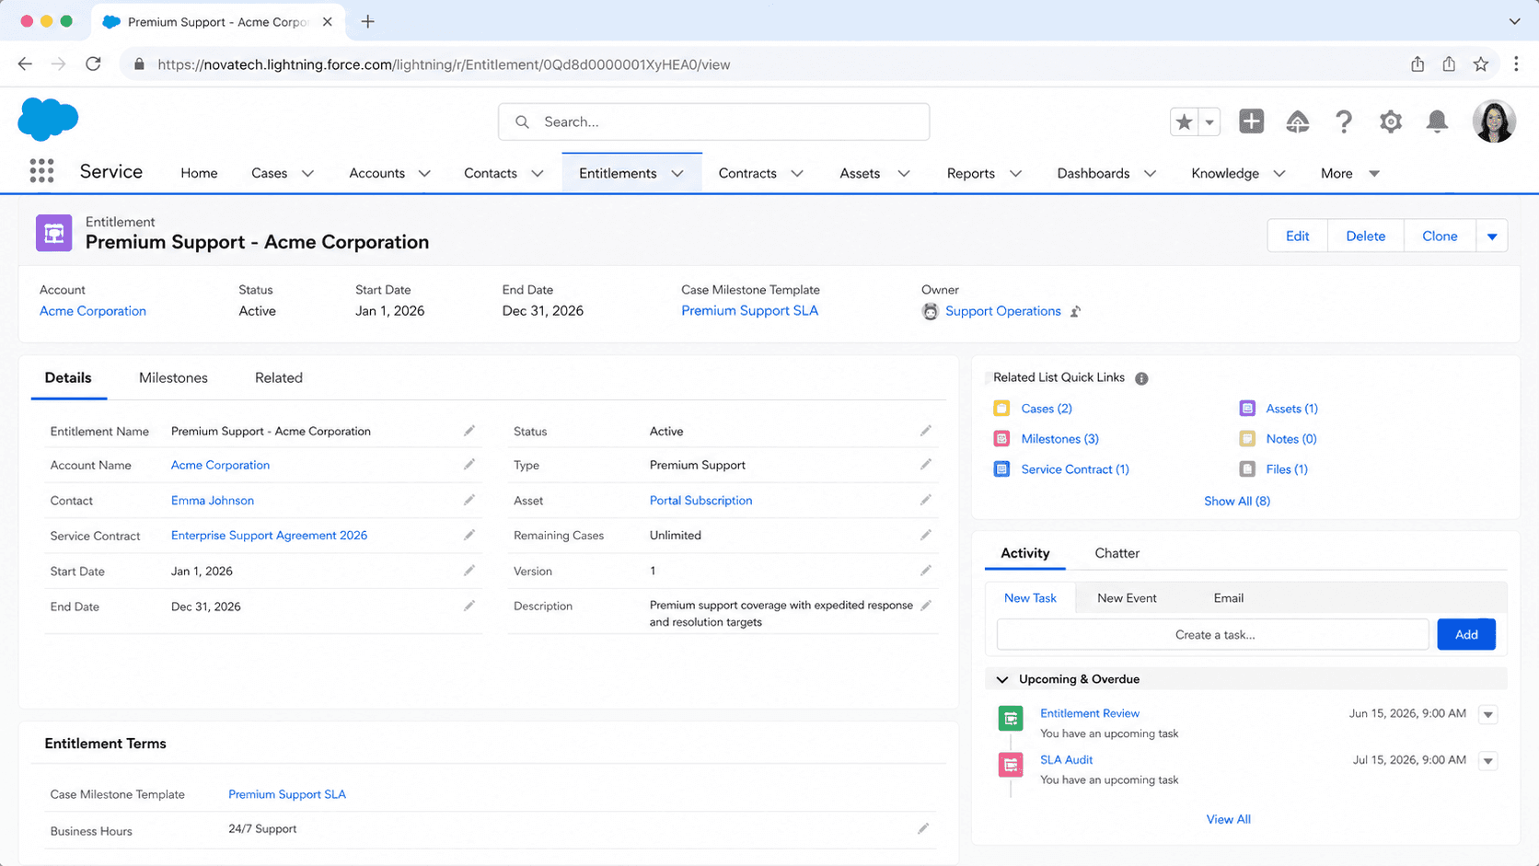1539x866 pixels.
Task: Click the Clone button
Action: point(1440,237)
